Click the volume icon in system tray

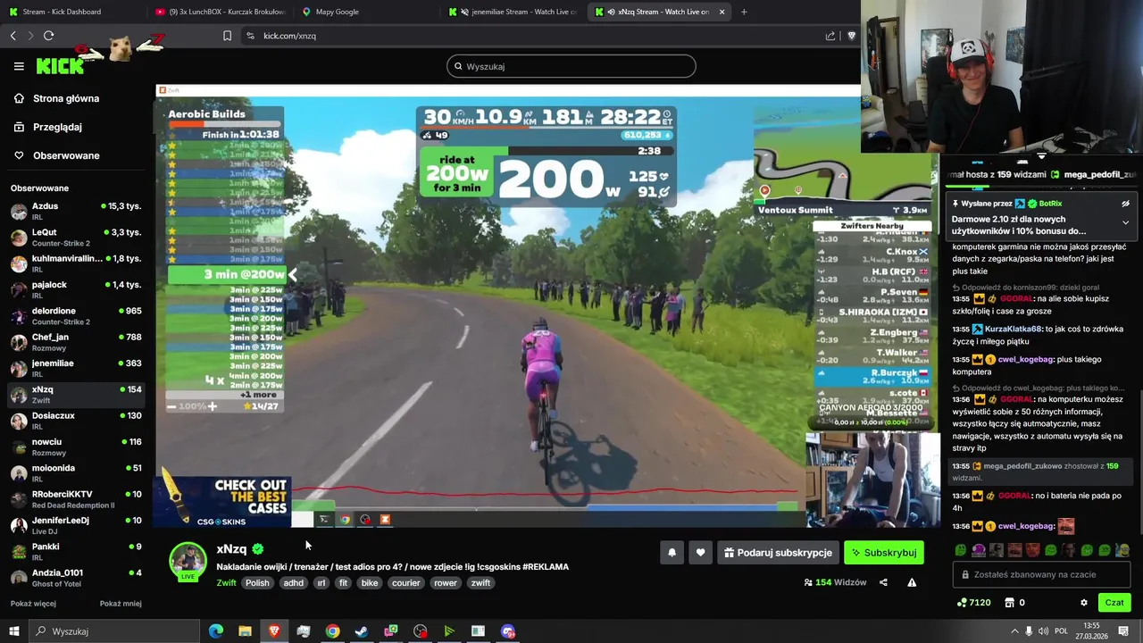(x=1045, y=631)
